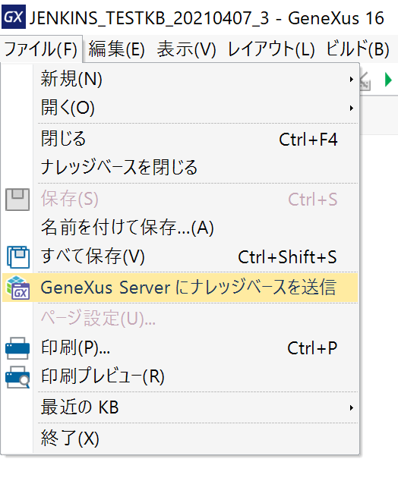Open the ビルド(B) menu

coord(358,49)
